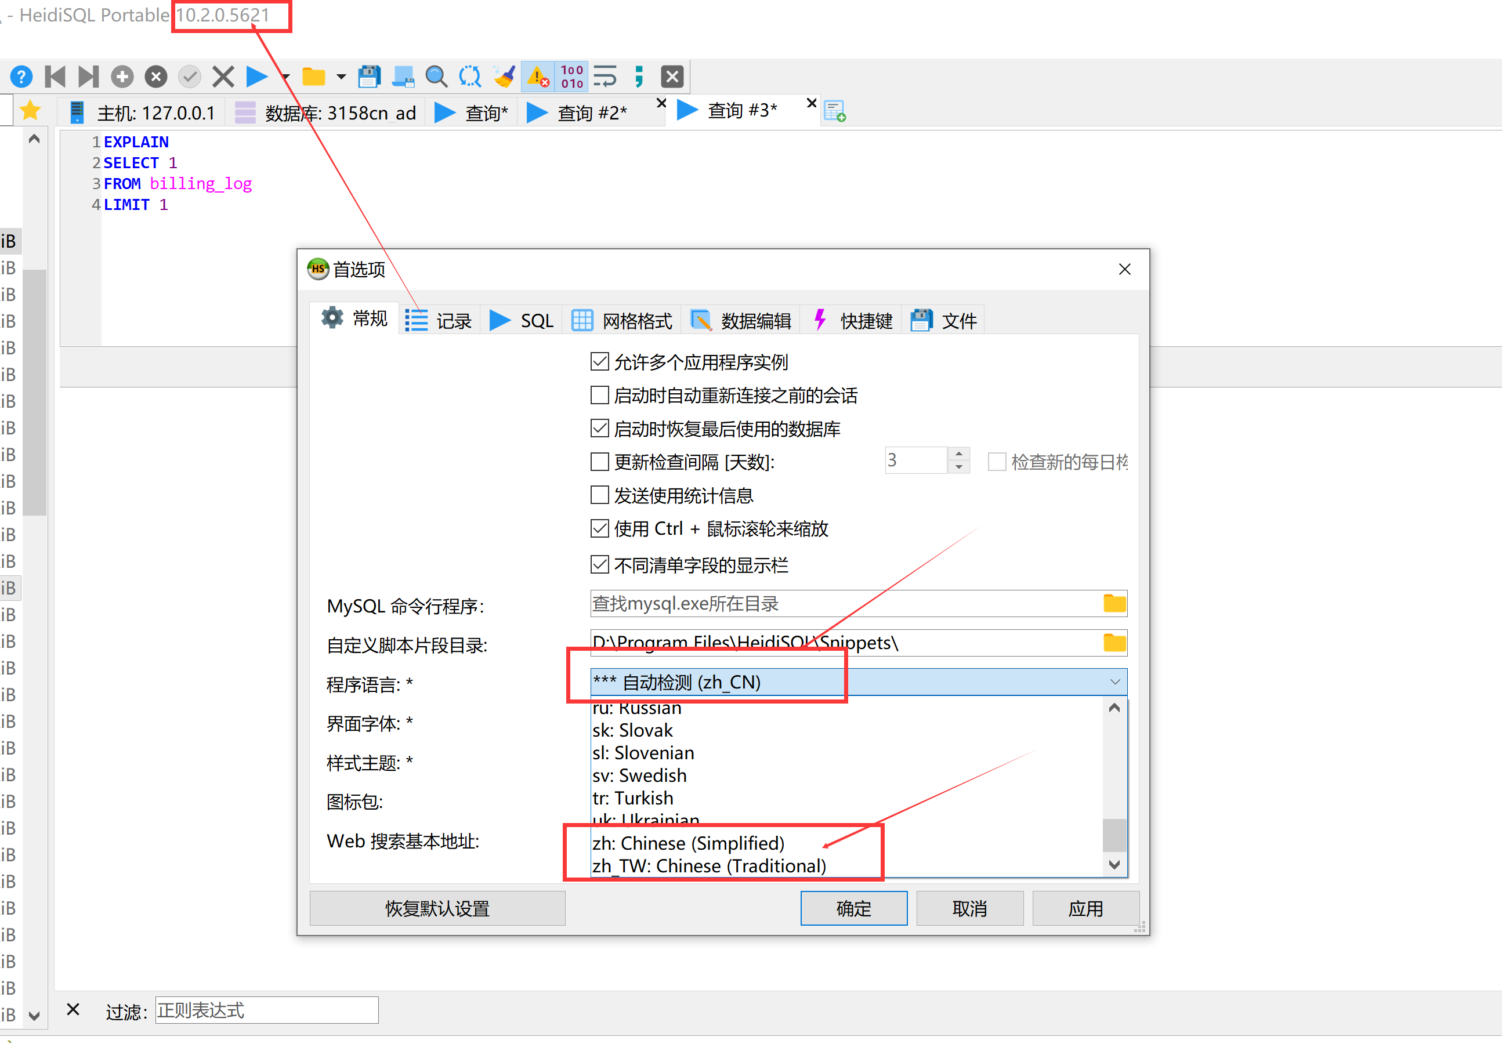Toggle the stop on errors warning icon
The image size is (1502, 1044).
coord(538,77)
